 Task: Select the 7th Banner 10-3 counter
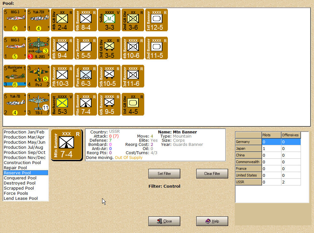click(x=62, y=76)
